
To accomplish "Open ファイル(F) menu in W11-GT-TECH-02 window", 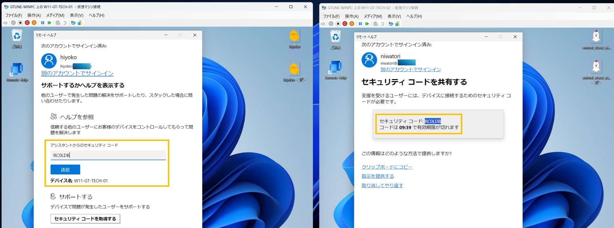I will click(x=331, y=16).
